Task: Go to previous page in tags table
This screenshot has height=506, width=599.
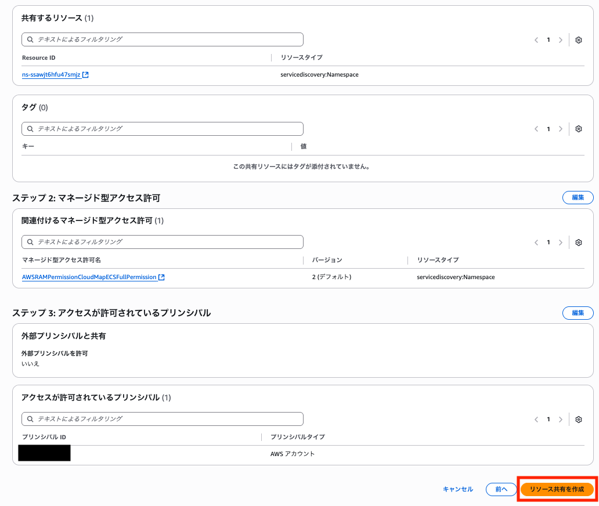Action: tap(536, 129)
